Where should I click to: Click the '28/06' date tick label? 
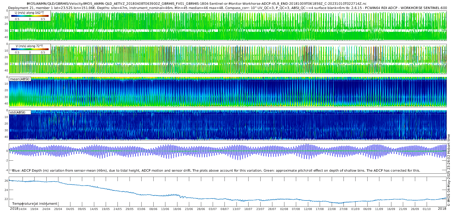(201, 209)
